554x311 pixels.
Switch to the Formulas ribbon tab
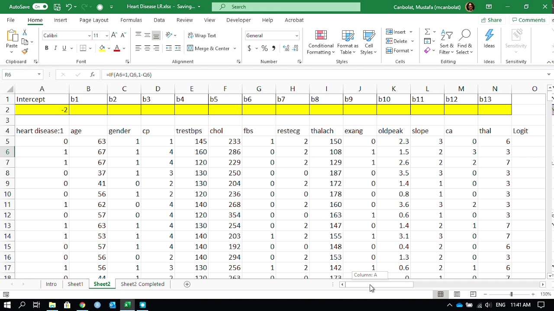tap(131, 20)
